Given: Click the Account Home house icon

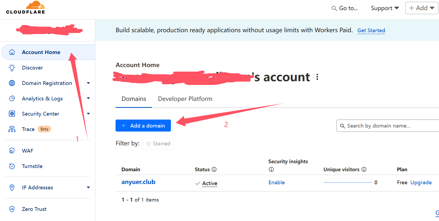Looking at the screenshot, I should coord(12,52).
